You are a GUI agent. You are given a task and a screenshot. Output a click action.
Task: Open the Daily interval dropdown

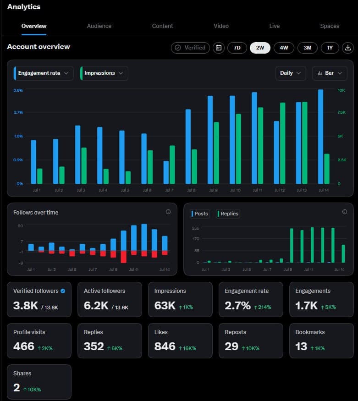click(291, 73)
